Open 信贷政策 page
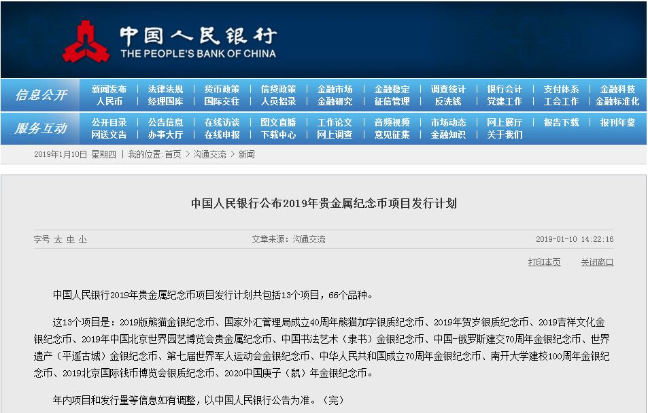648x413 pixels. pyautogui.click(x=279, y=89)
